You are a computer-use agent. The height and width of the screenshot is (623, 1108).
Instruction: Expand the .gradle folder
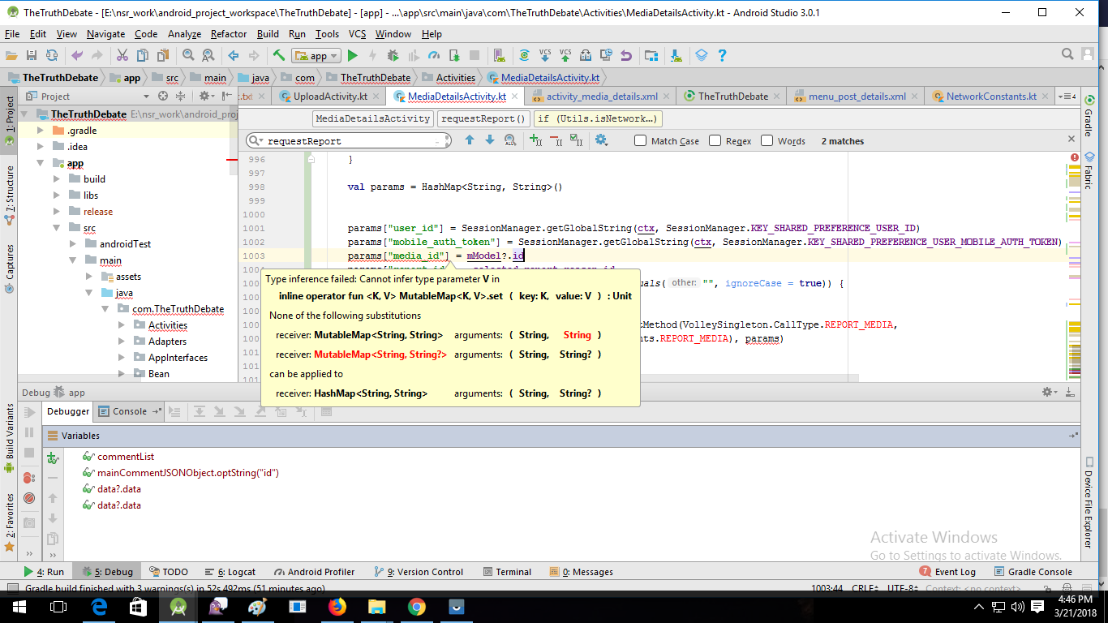(40, 131)
